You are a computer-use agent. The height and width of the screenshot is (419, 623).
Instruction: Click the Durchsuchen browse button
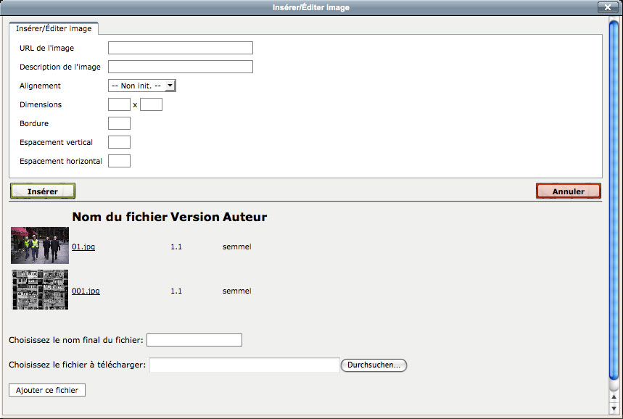[x=374, y=365]
